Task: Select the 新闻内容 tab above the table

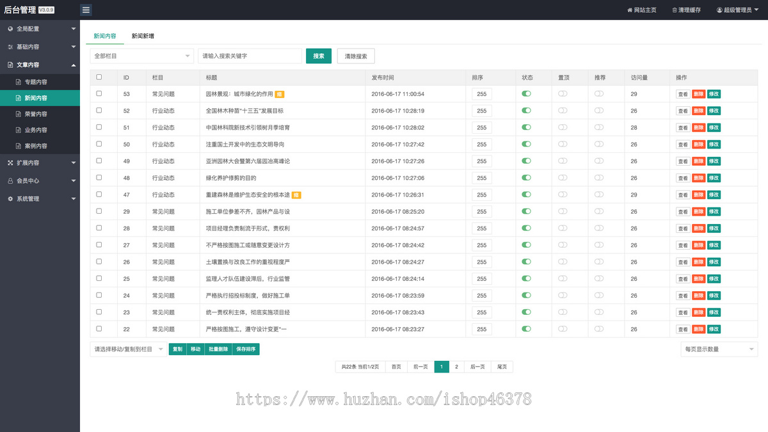Action: (105, 36)
